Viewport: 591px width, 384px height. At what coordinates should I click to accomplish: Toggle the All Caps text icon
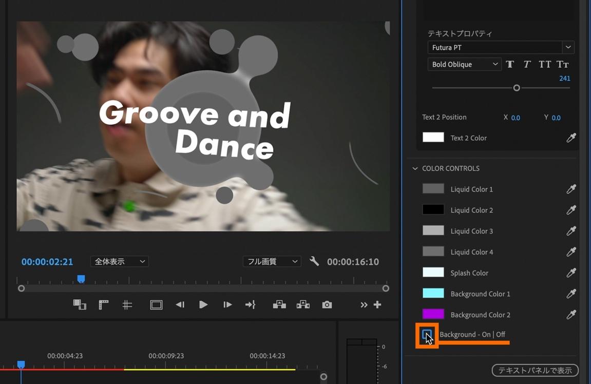point(545,65)
